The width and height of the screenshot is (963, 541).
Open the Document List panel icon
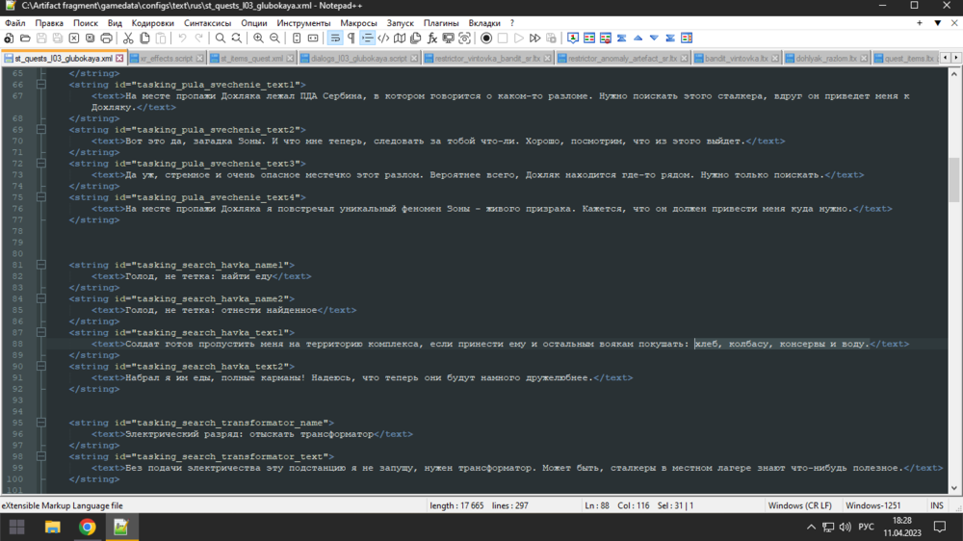(x=416, y=39)
